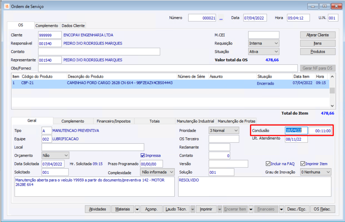Click the items list scrollbar thumb
The width and height of the screenshot is (345, 222).
point(332,91)
